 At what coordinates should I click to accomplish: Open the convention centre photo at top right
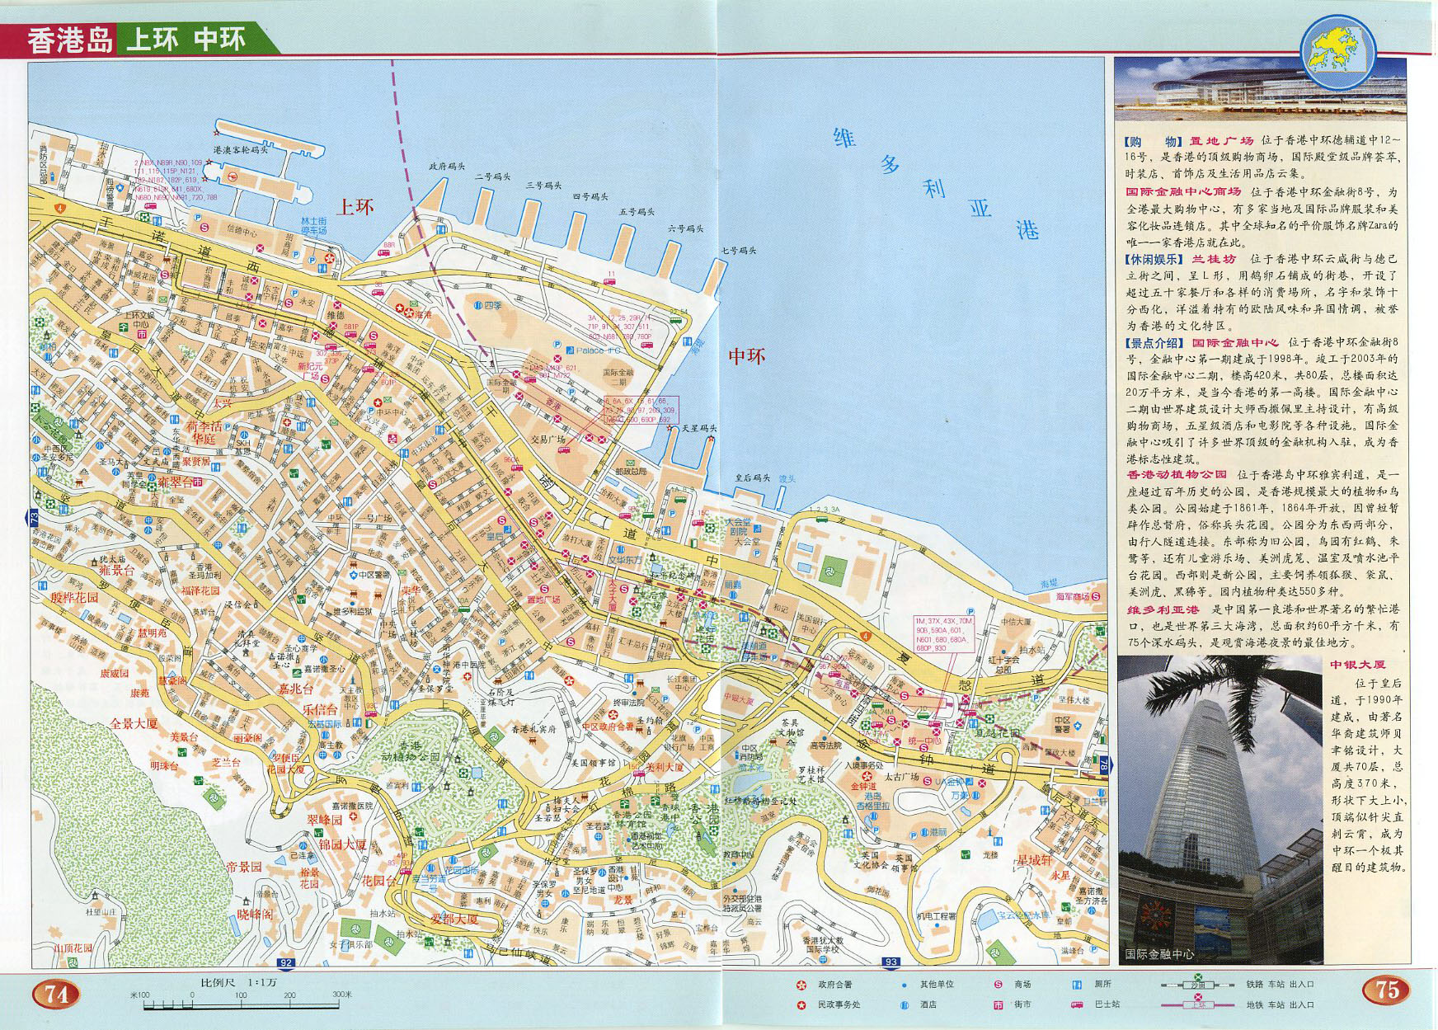[x=1260, y=88]
